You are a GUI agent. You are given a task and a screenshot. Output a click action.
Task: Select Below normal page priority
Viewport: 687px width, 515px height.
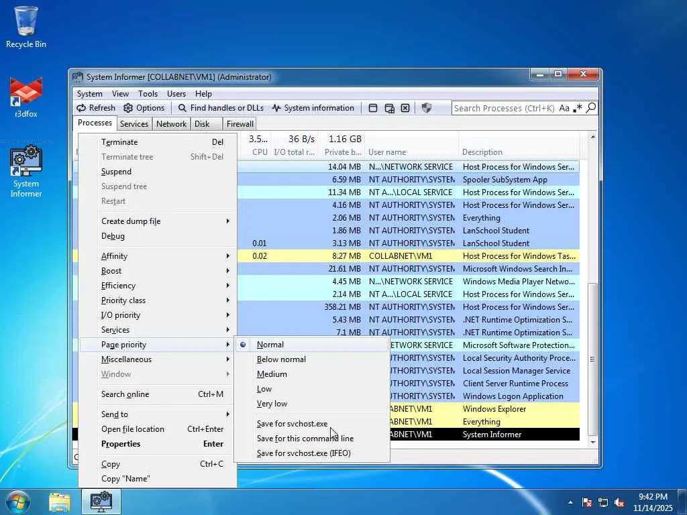point(311,359)
